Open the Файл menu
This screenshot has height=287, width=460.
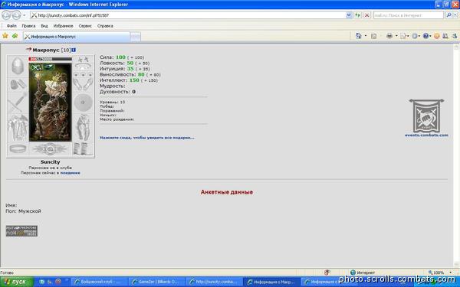click(11, 26)
